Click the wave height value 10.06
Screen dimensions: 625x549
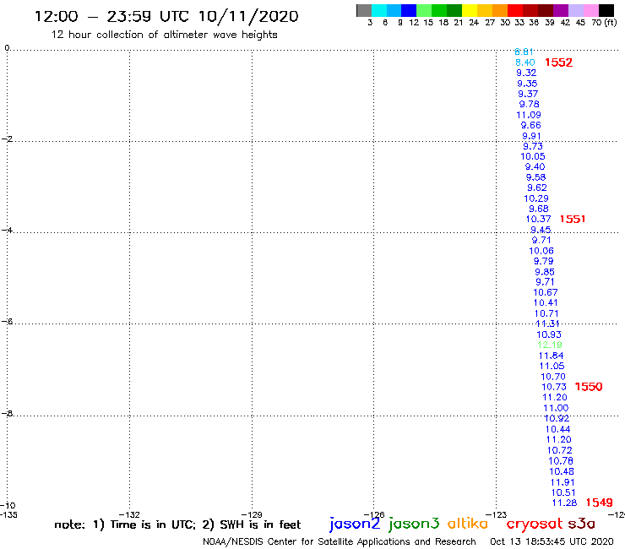point(541,251)
